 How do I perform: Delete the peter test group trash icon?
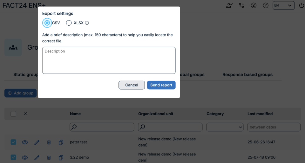(49, 142)
